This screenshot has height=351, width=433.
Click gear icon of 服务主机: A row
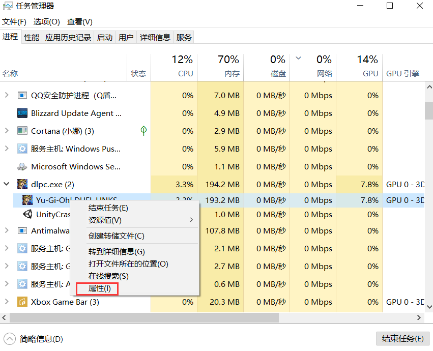coord(22,284)
